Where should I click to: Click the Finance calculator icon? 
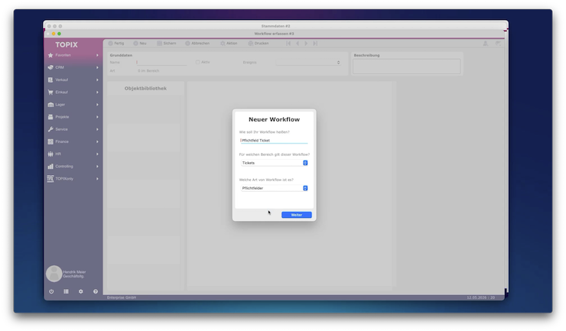click(x=50, y=141)
